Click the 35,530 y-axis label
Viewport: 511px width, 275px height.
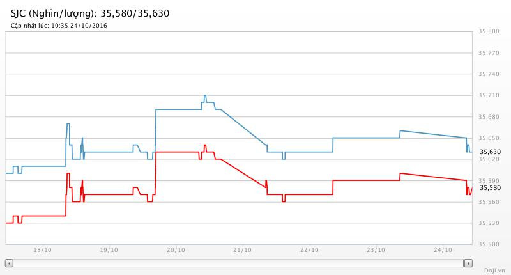490,223
